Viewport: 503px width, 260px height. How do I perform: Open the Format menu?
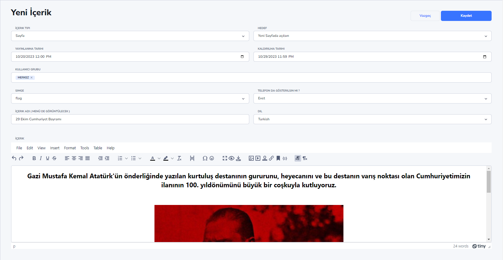pos(70,148)
